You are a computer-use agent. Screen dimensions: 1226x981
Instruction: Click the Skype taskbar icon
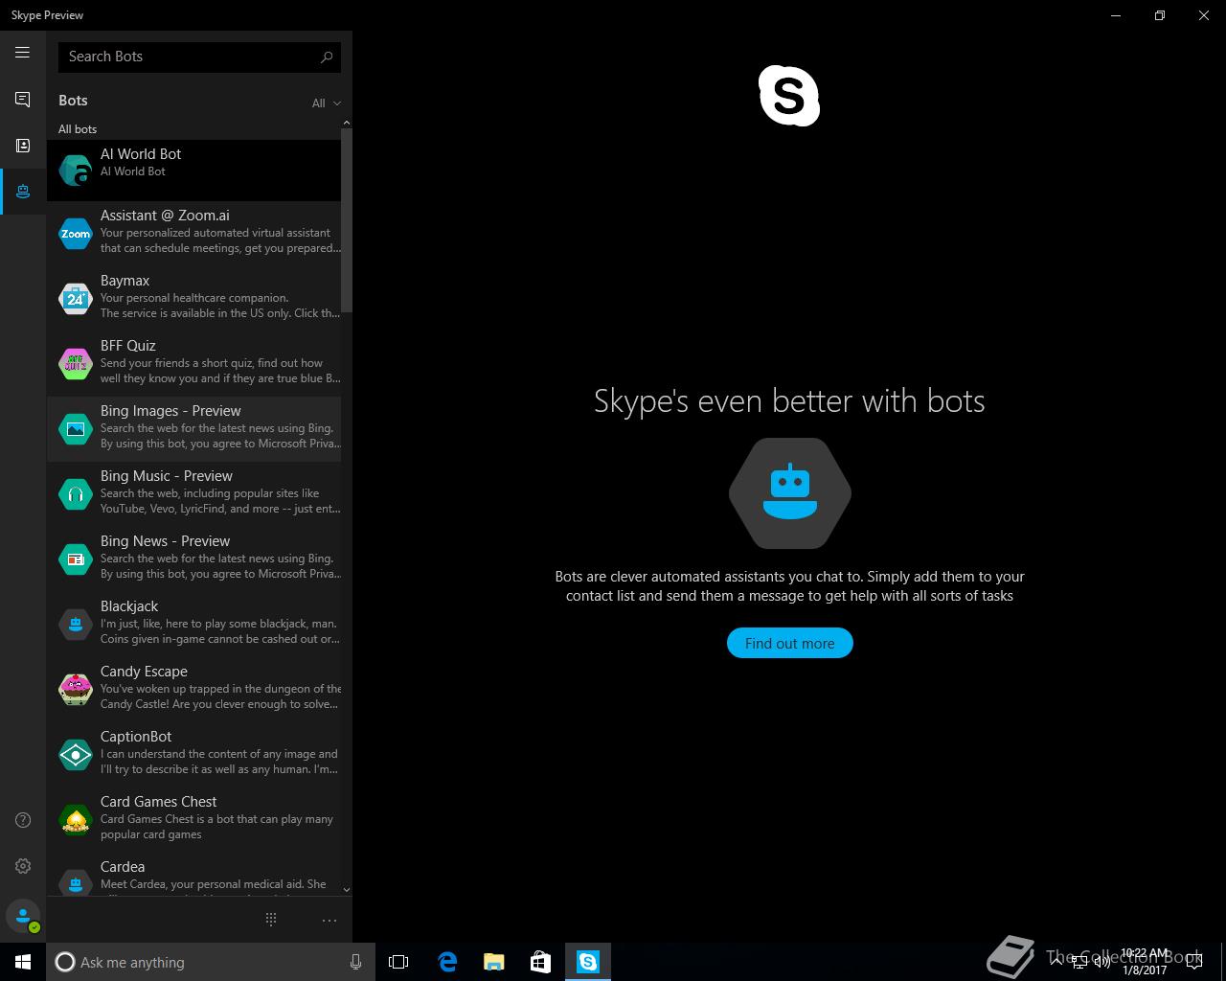(587, 962)
